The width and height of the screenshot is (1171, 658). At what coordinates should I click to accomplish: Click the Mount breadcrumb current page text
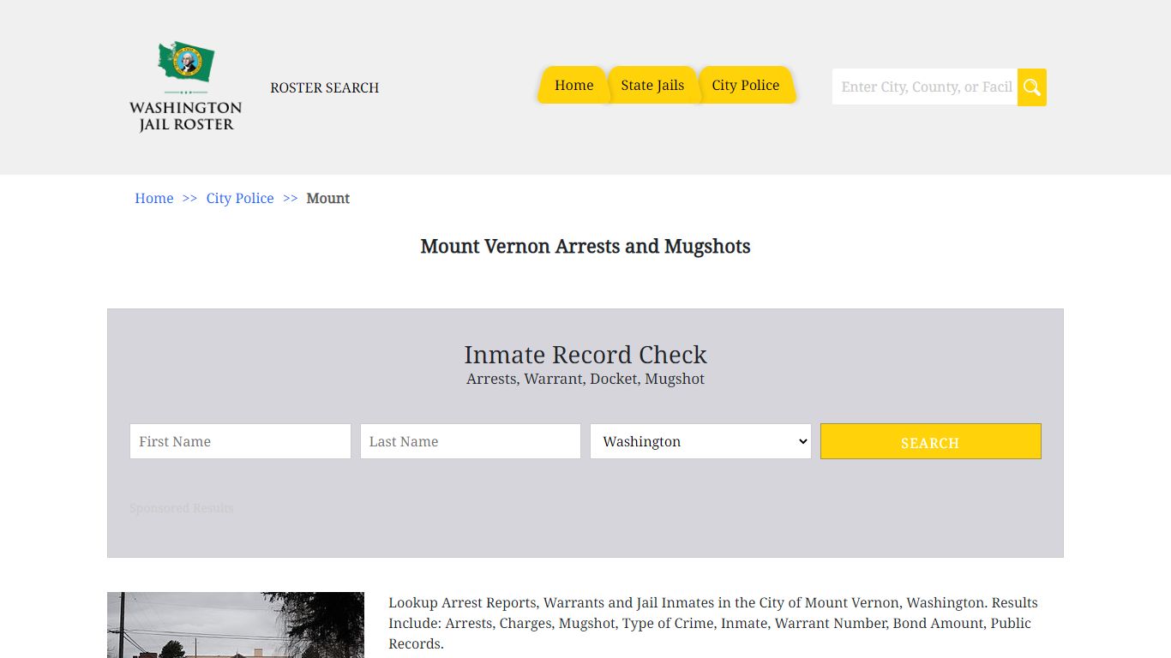[328, 198]
